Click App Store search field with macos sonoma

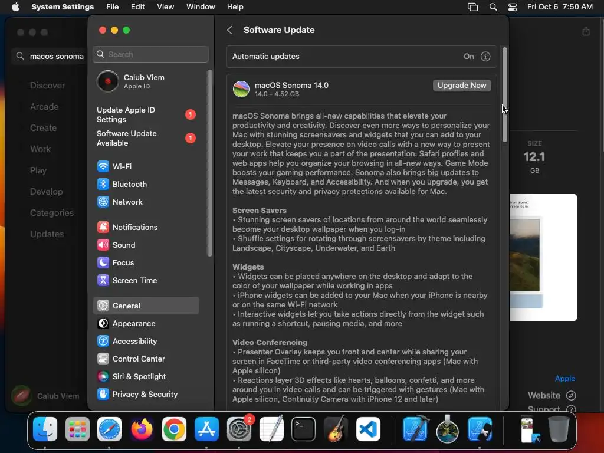(50, 56)
